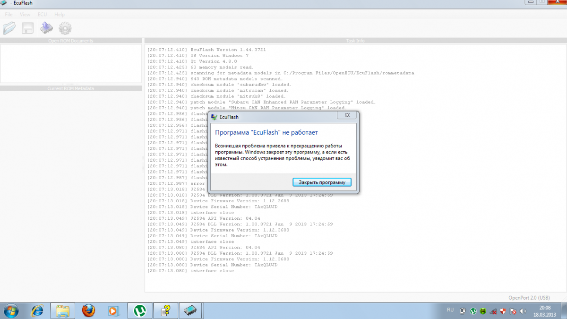Open options with the gear icon
The width and height of the screenshot is (567, 319).
65,28
